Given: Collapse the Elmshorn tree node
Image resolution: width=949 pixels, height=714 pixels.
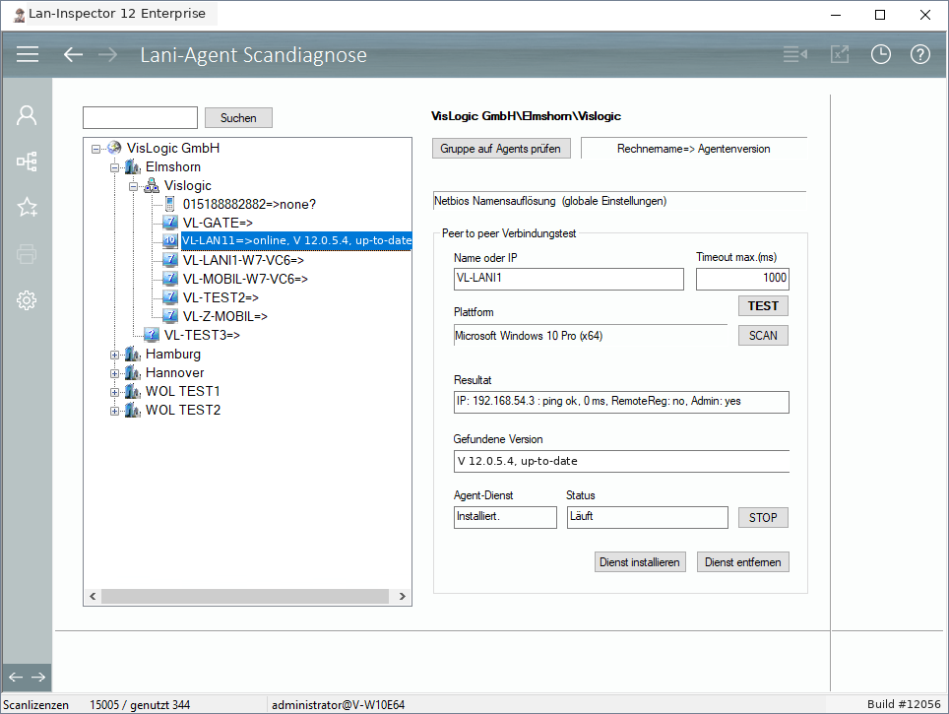Looking at the screenshot, I should [114, 167].
